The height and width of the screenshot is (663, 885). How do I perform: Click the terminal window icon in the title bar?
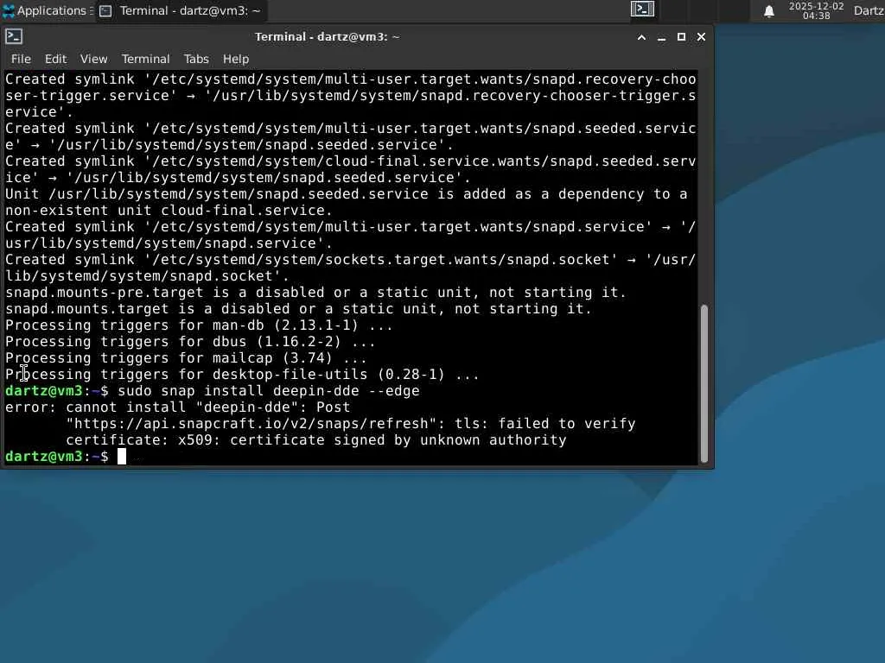[14, 36]
